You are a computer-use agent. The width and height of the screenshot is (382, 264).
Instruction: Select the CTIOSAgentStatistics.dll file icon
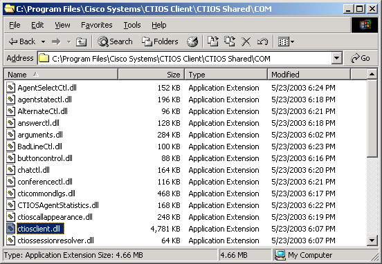tap(10, 205)
